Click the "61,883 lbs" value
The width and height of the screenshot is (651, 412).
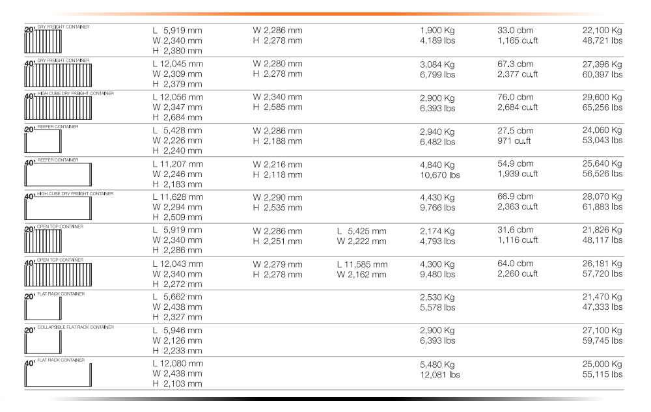tap(602, 206)
